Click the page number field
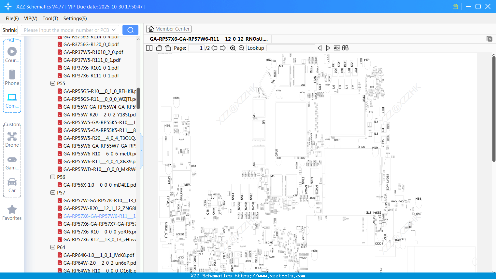Screen dimensions: 496x279 coord(196,48)
